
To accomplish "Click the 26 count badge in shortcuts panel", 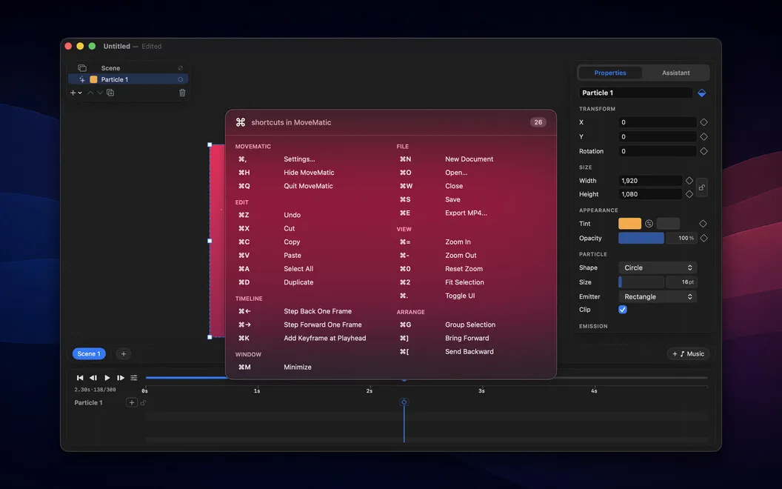I will pyautogui.click(x=538, y=122).
